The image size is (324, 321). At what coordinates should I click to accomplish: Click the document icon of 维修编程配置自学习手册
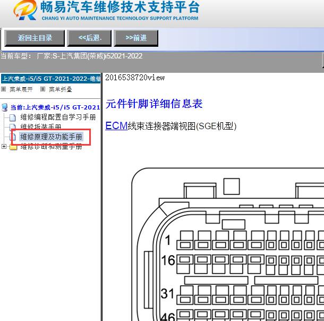pyautogui.click(x=13, y=117)
